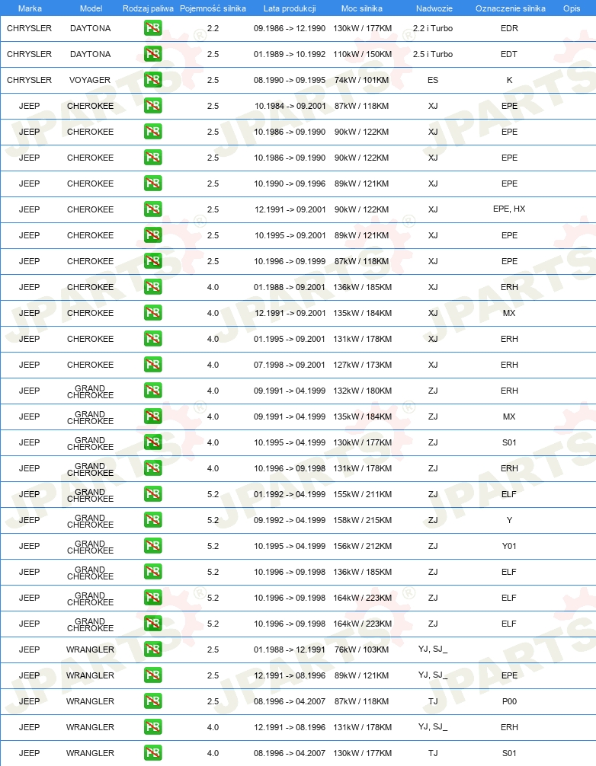596x766 pixels.
Task: Click fuel icon in Cherokee 4.0 MX row
Action: (153, 313)
